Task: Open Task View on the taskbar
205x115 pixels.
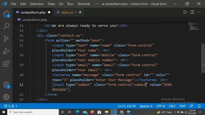Action: pos(70,112)
